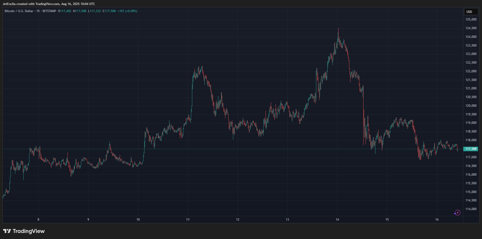482x239 pixels.
Task: Click the TradingView logo
Action: 24,231
